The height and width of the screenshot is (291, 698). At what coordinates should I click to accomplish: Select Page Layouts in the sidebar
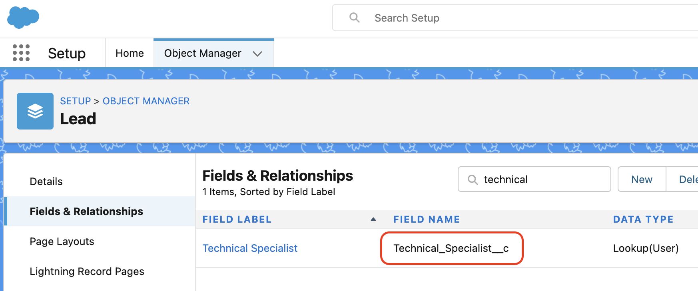click(x=62, y=241)
